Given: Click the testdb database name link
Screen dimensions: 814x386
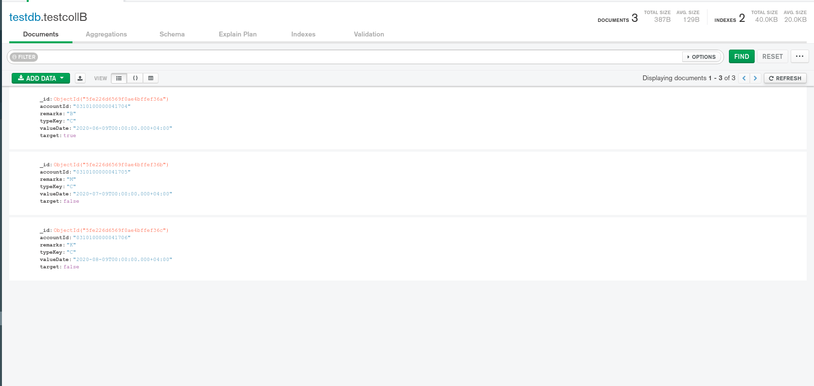Looking at the screenshot, I should (25, 17).
